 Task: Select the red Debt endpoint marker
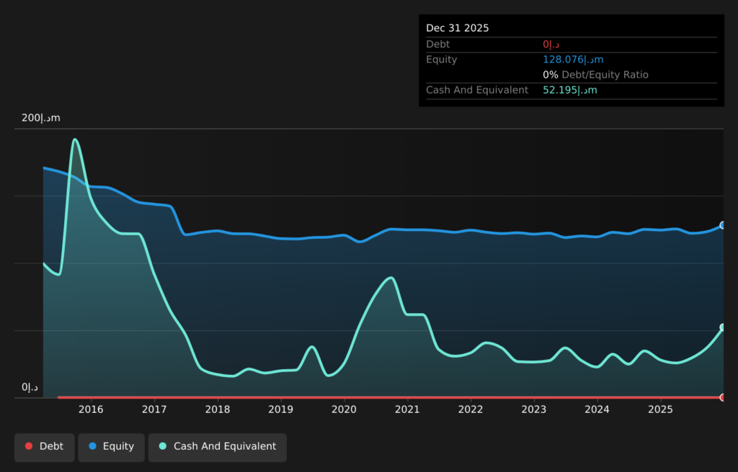[x=722, y=397]
